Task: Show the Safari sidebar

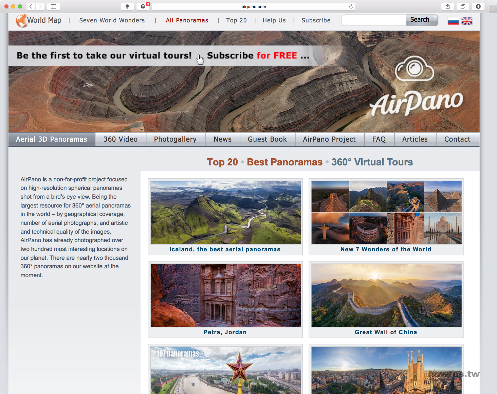Action: point(53,6)
